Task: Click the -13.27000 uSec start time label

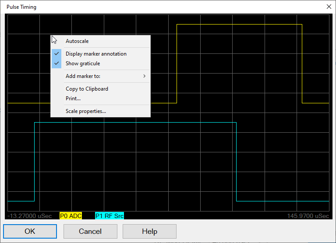Action: tap(29, 216)
